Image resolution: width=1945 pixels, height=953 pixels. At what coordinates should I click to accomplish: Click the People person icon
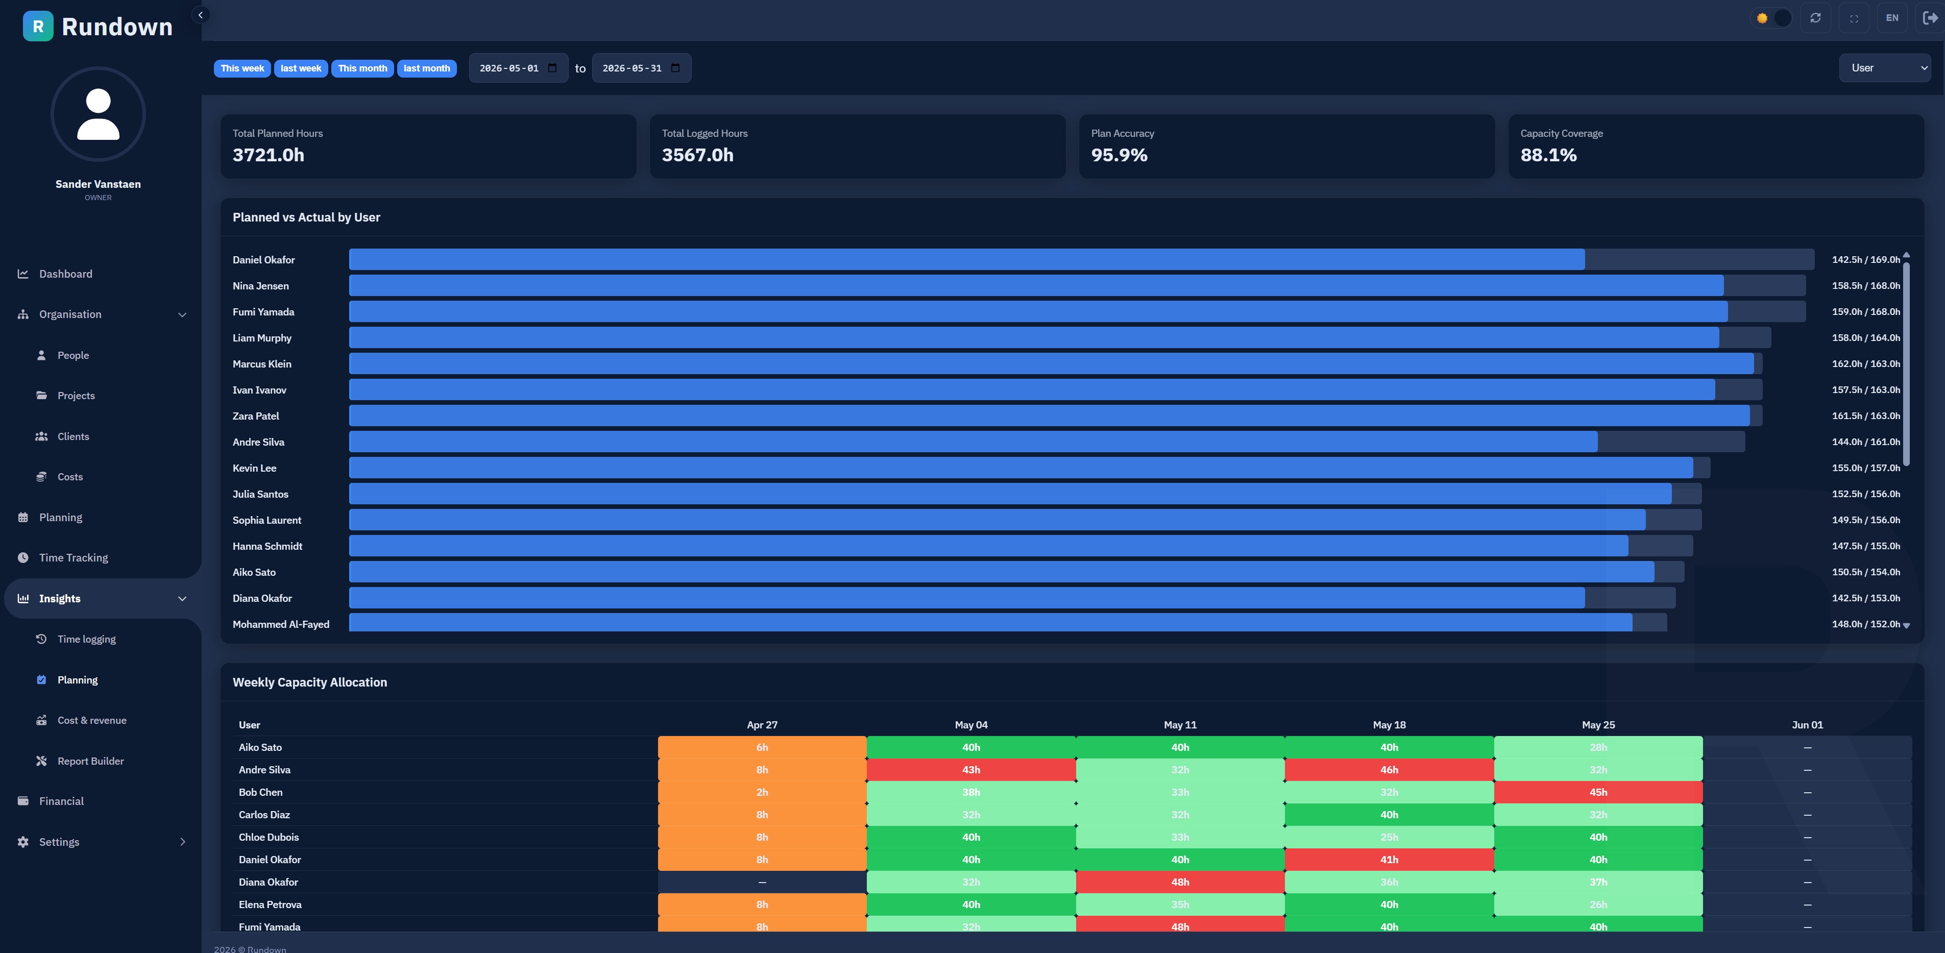pos(41,356)
